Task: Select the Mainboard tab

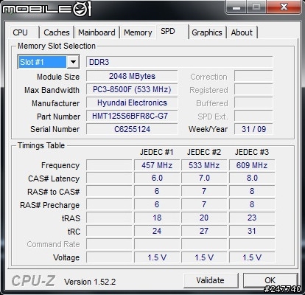Action: [x=97, y=32]
